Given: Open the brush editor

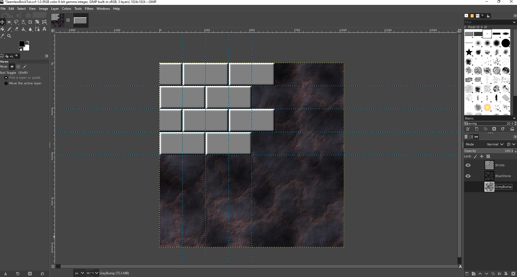Looking at the screenshot, I should 468,129.
